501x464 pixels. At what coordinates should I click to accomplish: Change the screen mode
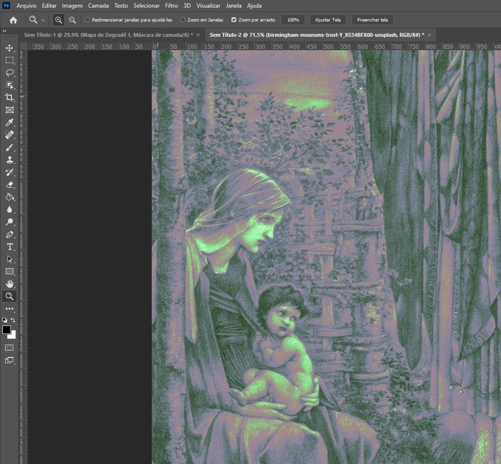click(x=10, y=360)
